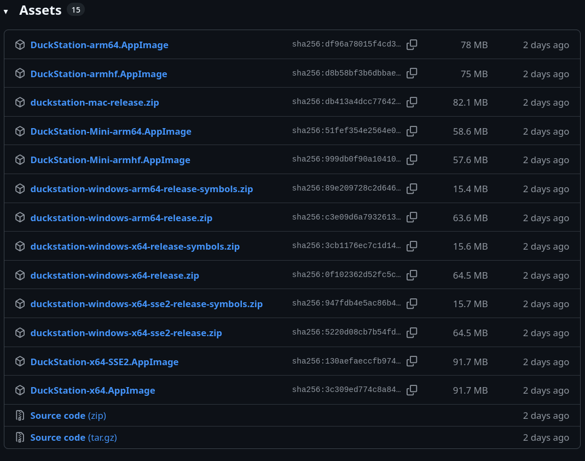Select 2 days ago on Source code (zip) row
The height and width of the screenshot is (461, 585).
[546, 416]
